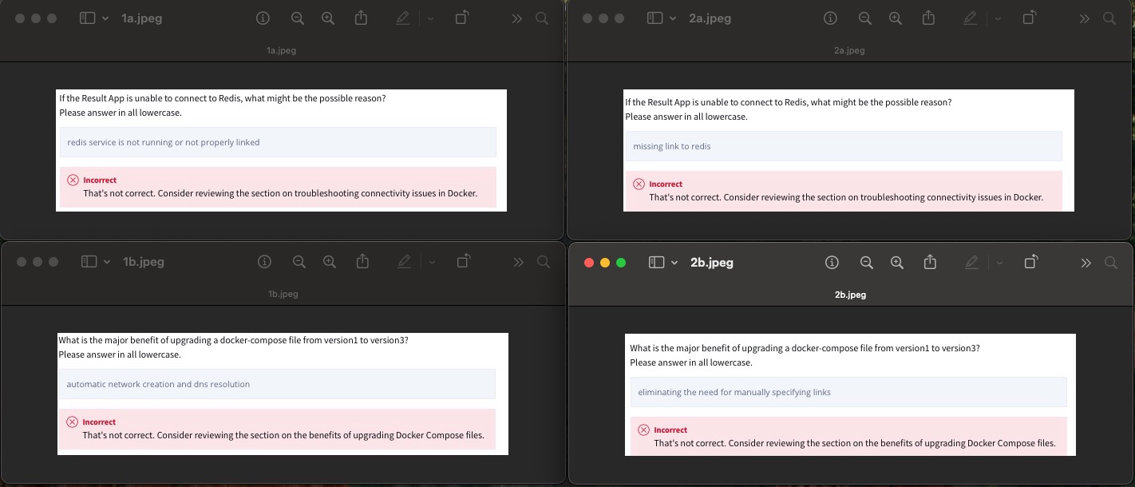This screenshot has width=1135, height=487.
Task: Zoom in on 1b.jpeg image
Action: [x=330, y=262]
